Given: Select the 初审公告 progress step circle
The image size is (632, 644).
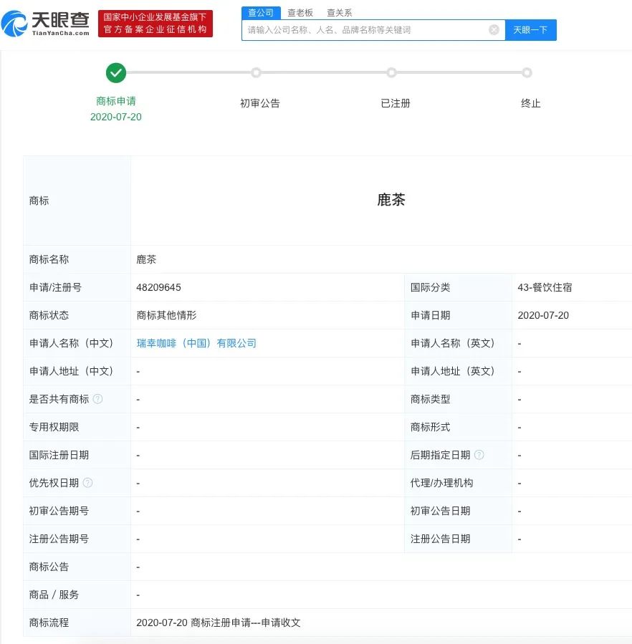Looking at the screenshot, I should [256, 72].
